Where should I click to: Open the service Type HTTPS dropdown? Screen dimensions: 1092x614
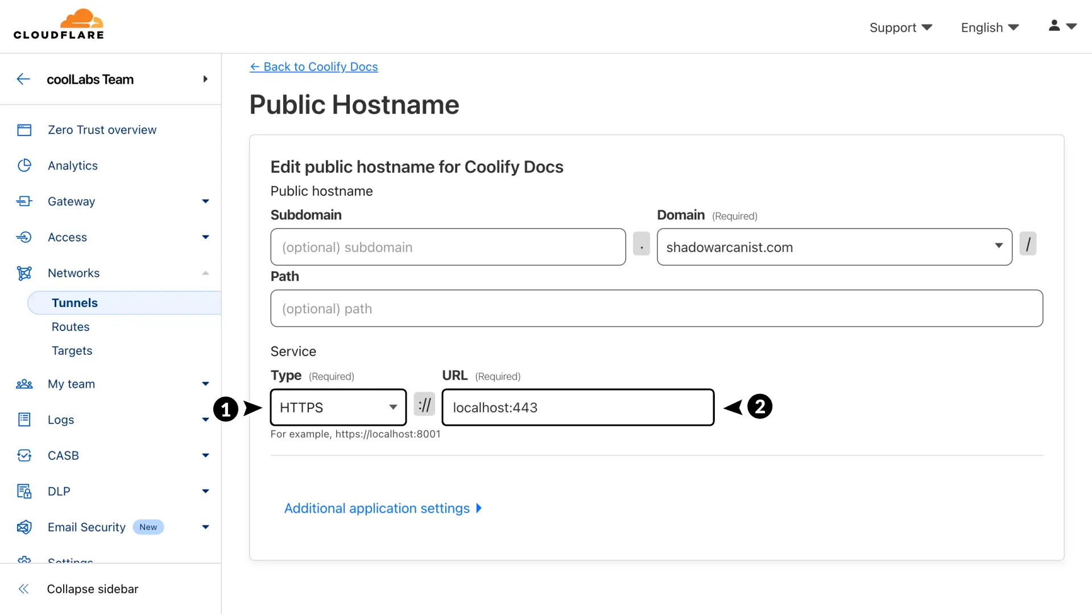(338, 407)
